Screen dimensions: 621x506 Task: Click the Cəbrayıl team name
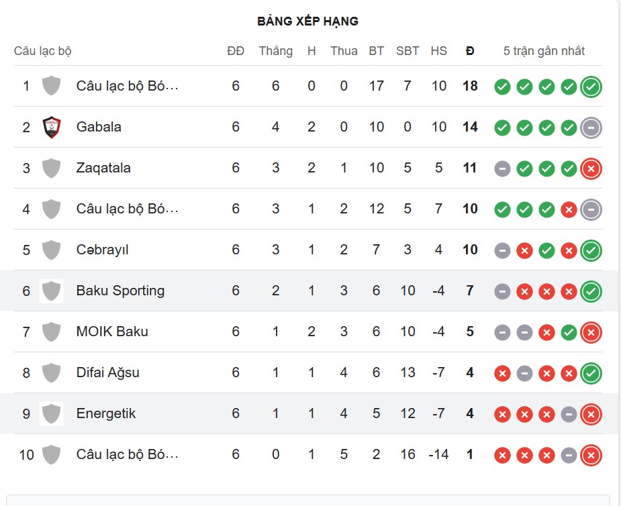point(102,250)
